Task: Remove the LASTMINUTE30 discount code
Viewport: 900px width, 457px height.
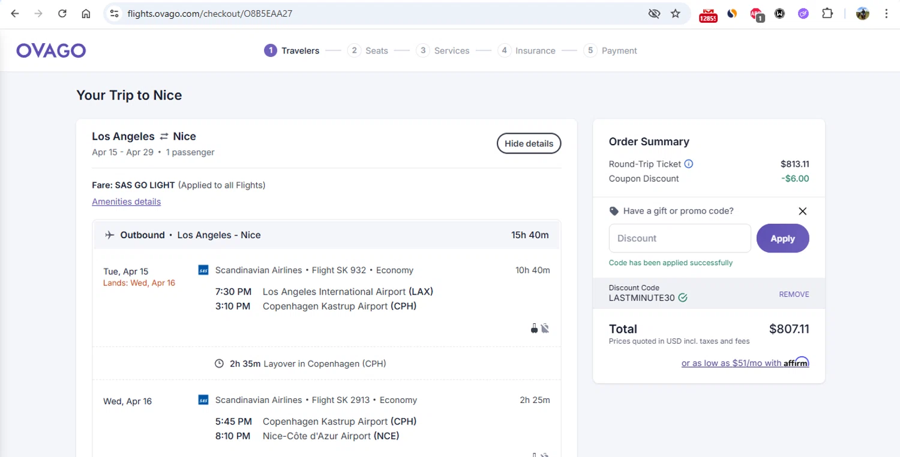Action: coord(794,294)
